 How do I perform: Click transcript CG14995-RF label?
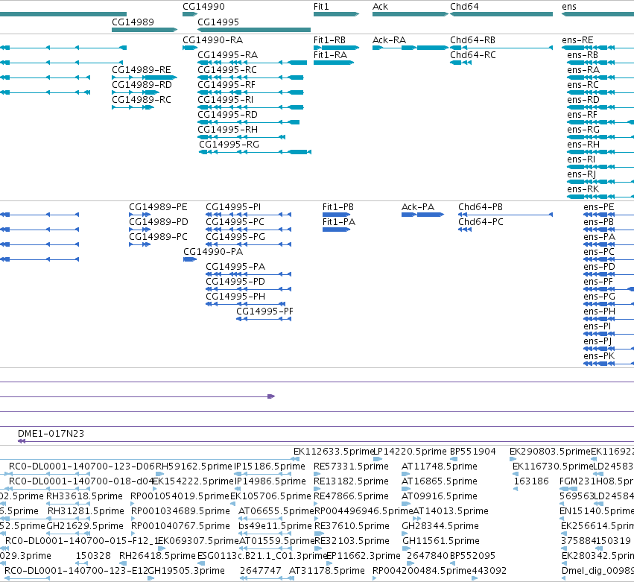pos(226,85)
